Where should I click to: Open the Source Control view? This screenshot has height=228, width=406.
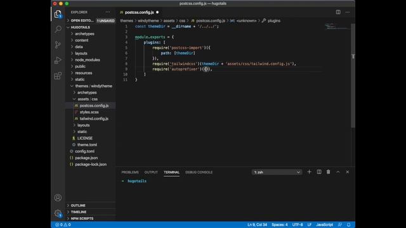point(58,45)
